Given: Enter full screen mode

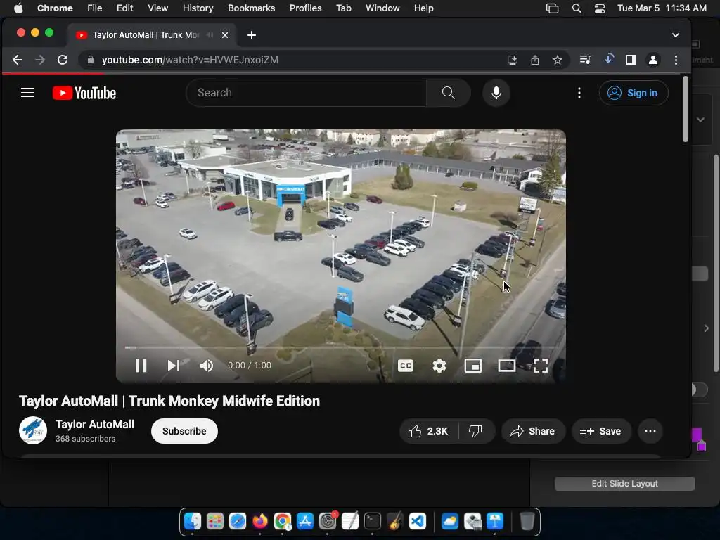Looking at the screenshot, I should click(541, 366).
